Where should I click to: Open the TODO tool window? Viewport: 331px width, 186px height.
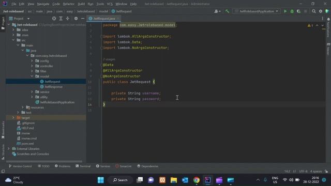[x=43, y=166]
